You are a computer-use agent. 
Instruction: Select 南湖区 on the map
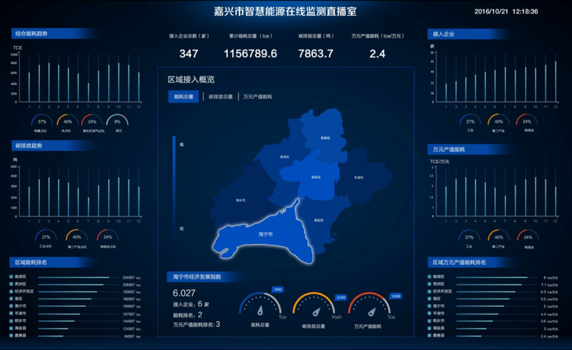click(x=316, y=177)
